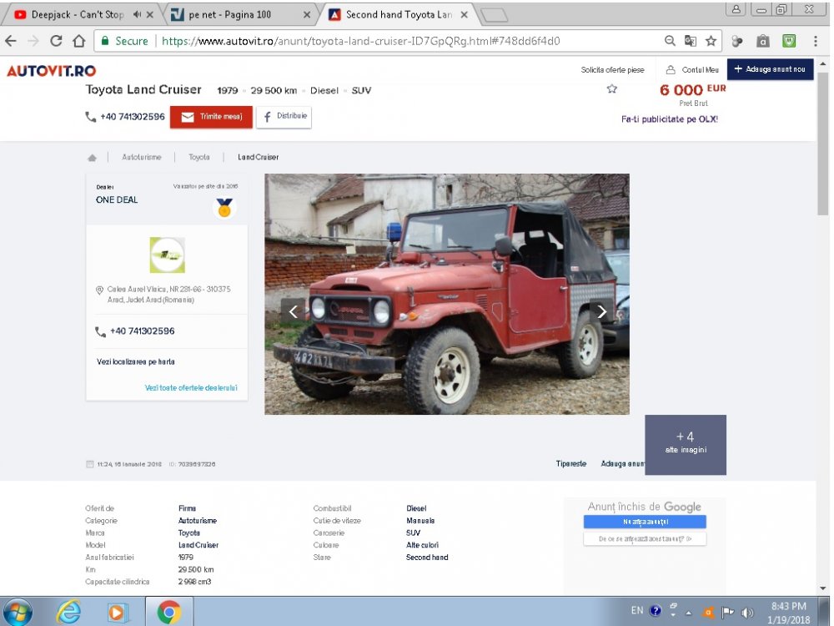Open Chrome menu three dots
The height and width of the screenshot is (626, 834).
816,41
